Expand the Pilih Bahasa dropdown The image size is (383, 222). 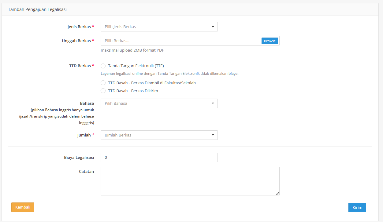point(159,104)
